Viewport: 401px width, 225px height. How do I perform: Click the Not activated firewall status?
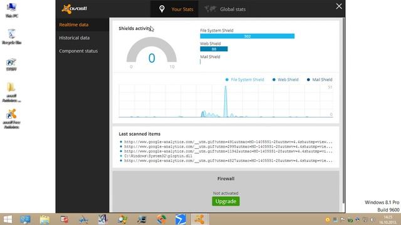click(226, 193)
